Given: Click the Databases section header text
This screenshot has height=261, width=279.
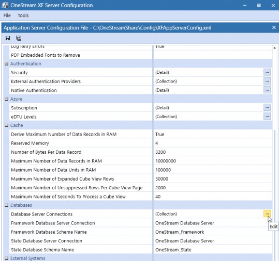Looking at the screenshot, I should click(21, 205).
